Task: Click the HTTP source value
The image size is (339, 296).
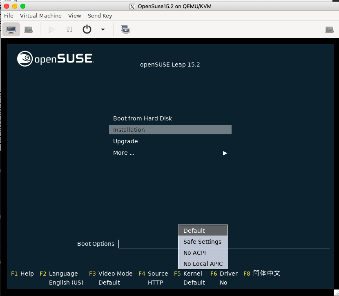Action: 156,283
